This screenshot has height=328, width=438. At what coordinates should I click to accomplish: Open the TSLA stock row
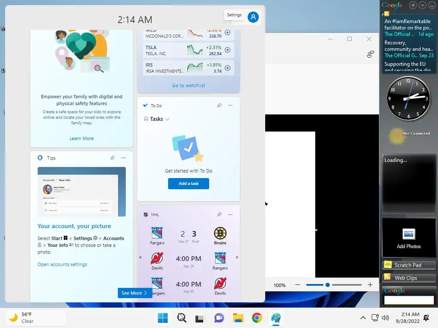188,50
